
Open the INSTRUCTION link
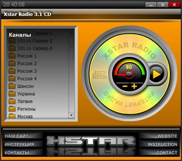(163, 144)
